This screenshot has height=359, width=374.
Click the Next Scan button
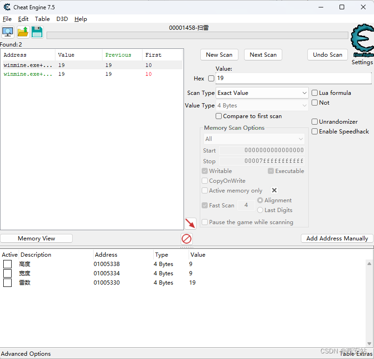point(263,55)
